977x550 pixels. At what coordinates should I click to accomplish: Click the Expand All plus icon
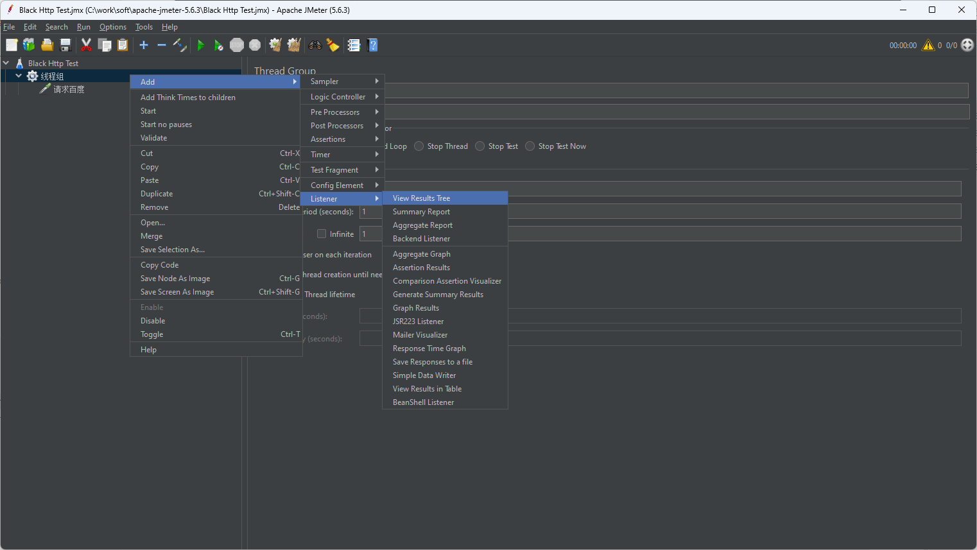point(144,45)
